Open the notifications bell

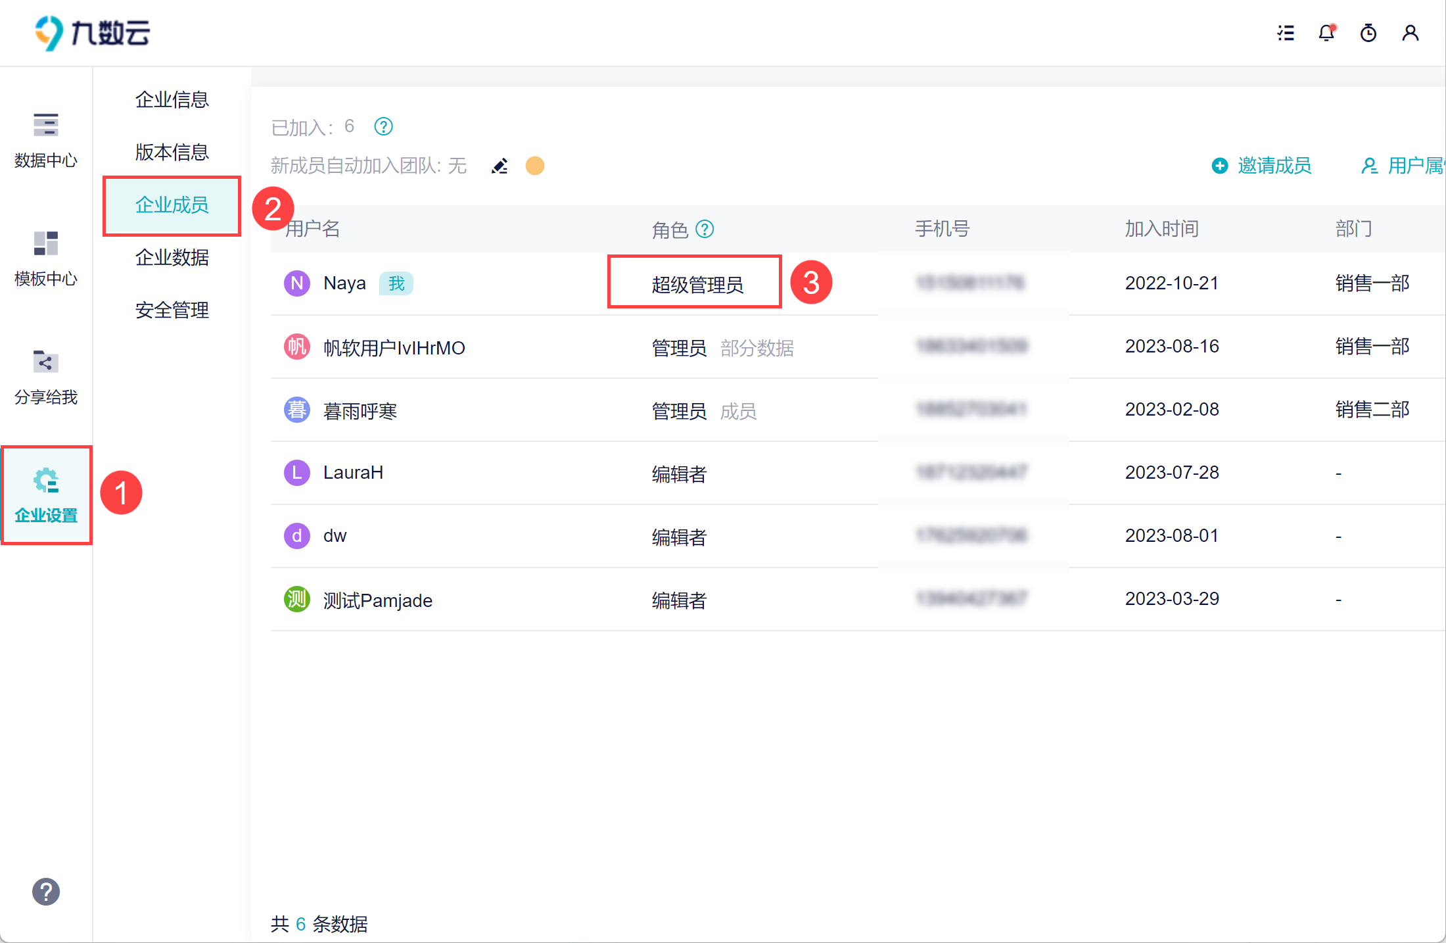pyautogui.click(x=1327, y=33)
